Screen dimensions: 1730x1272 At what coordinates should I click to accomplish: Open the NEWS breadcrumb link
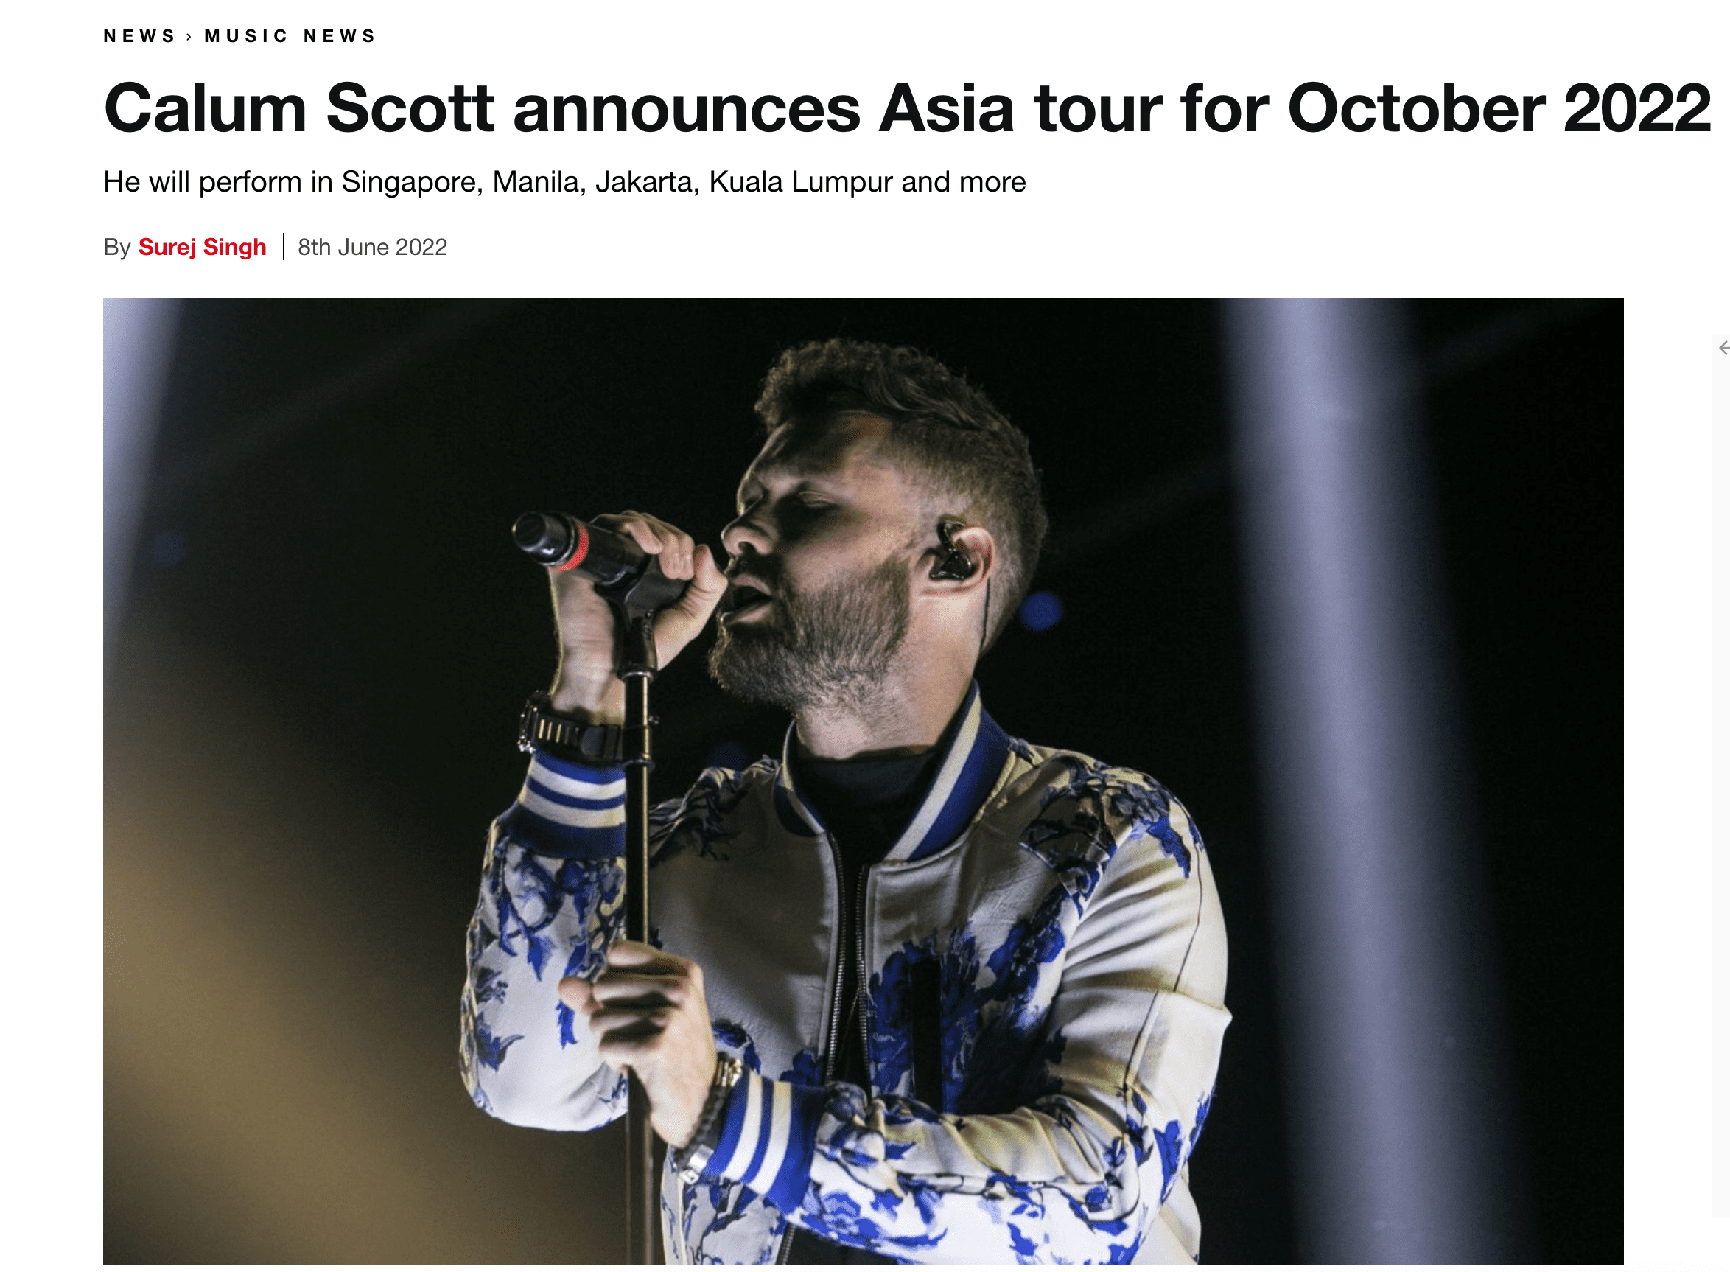139,36
